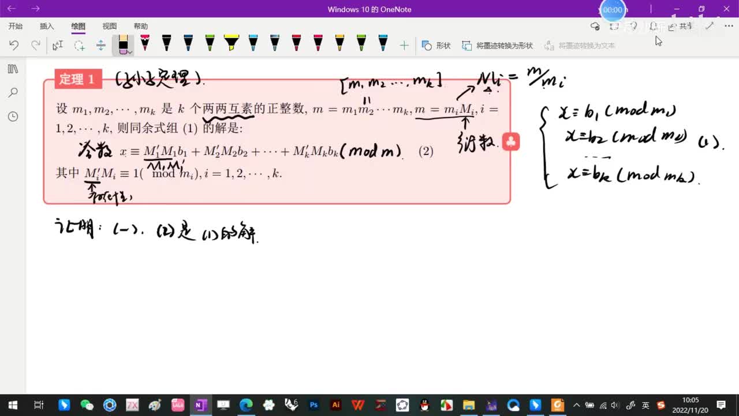Screen dimensions: 739x416
Task: Pick the black pen
Action: point(166,43)
